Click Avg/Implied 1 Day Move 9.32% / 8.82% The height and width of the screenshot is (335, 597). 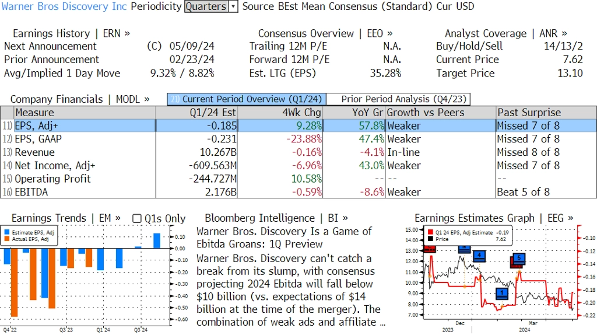tap(182, 73)
